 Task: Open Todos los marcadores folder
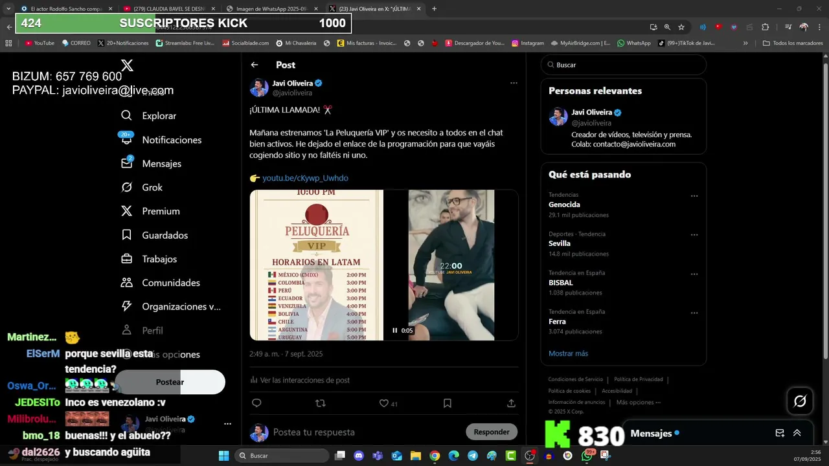pos(793,43)
